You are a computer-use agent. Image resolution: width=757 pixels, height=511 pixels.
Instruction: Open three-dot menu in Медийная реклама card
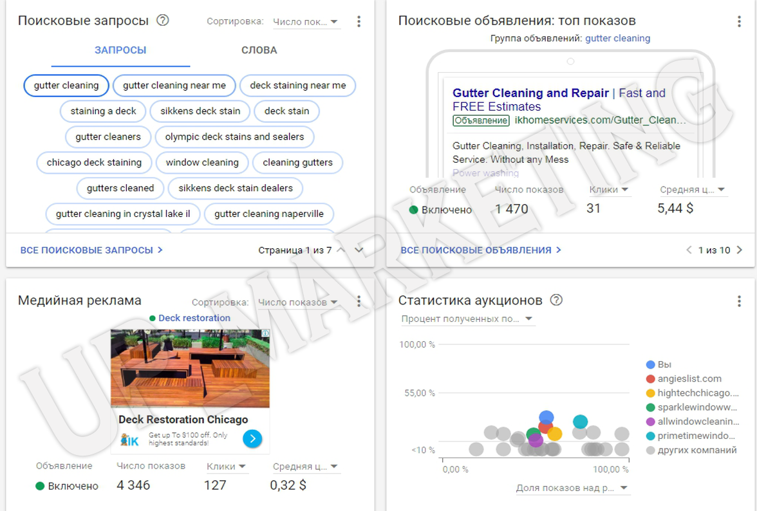359,301
